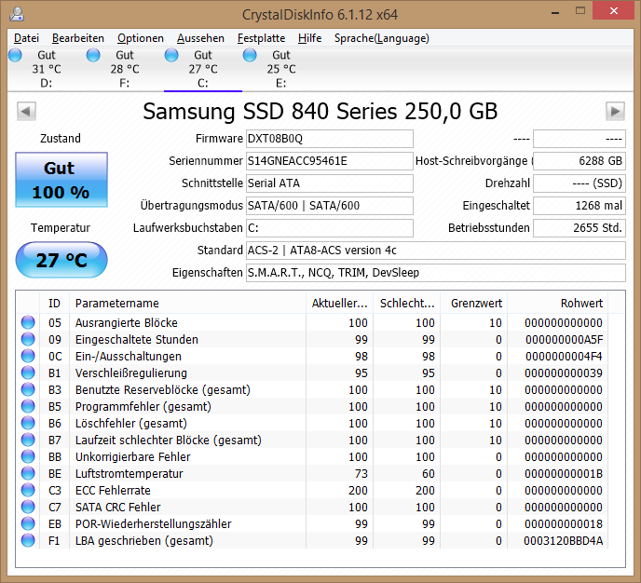Click the Eigenschaften field with S.M.A.R.T., NCQ
The height and width of the screenshot is (583, 641).
(x=436, y=273)
